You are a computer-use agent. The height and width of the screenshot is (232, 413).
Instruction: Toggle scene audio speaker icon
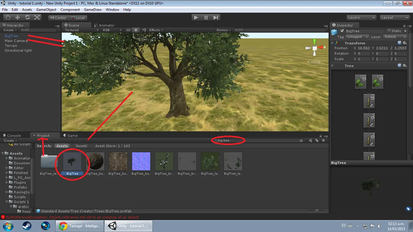[144, 30]
